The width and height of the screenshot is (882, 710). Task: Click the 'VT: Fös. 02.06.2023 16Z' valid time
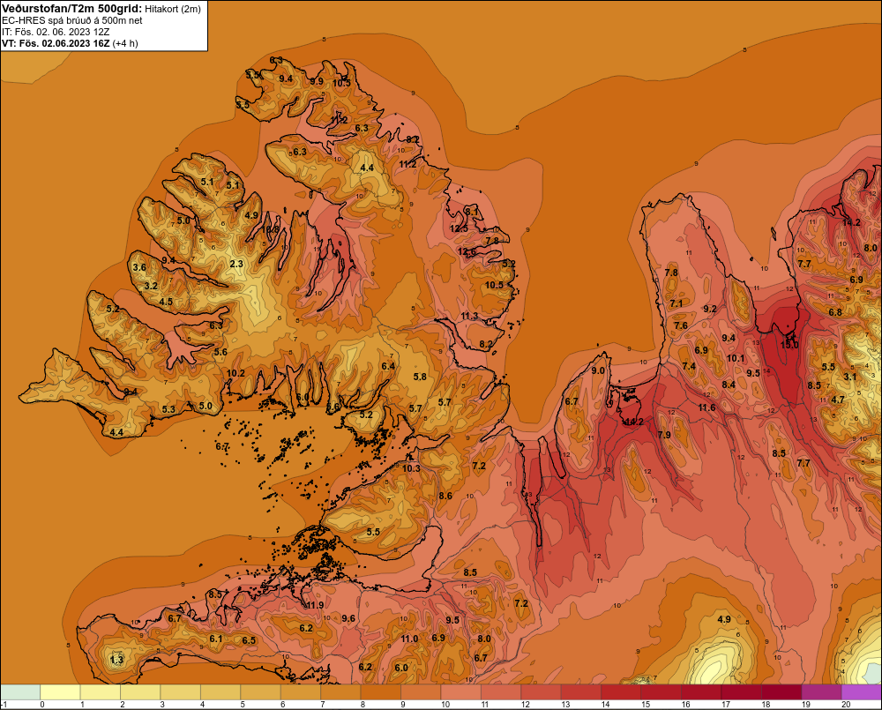point(56,43)
